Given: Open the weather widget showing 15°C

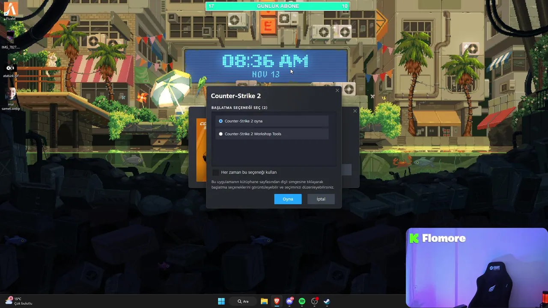Looking at the screenshot, I should tap(19, 301).
